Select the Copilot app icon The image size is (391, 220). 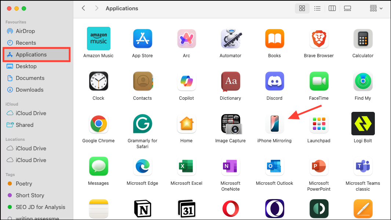tap(187, 81)
